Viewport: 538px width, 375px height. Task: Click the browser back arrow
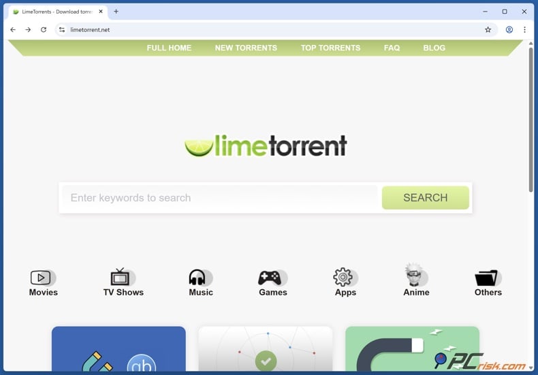(x=13, y=30)
